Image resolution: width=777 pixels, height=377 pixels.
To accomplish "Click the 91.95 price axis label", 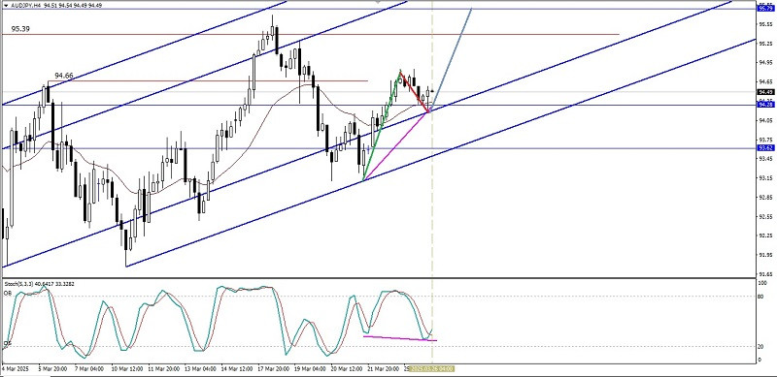I will point(764,255).
